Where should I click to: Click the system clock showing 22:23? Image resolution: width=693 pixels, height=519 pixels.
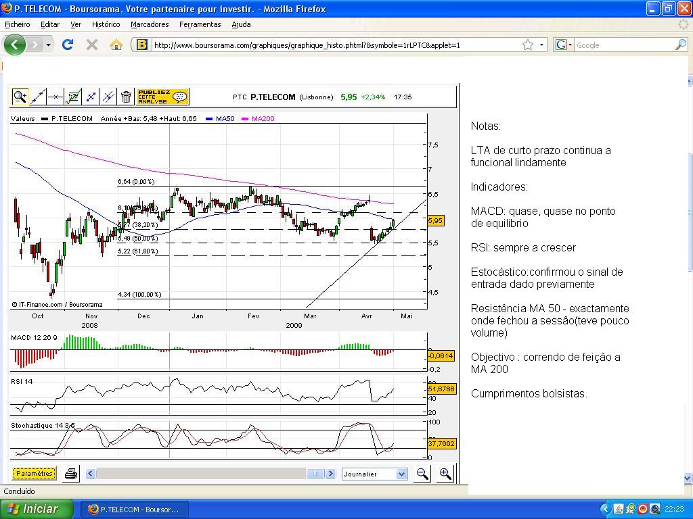(673, 510)
